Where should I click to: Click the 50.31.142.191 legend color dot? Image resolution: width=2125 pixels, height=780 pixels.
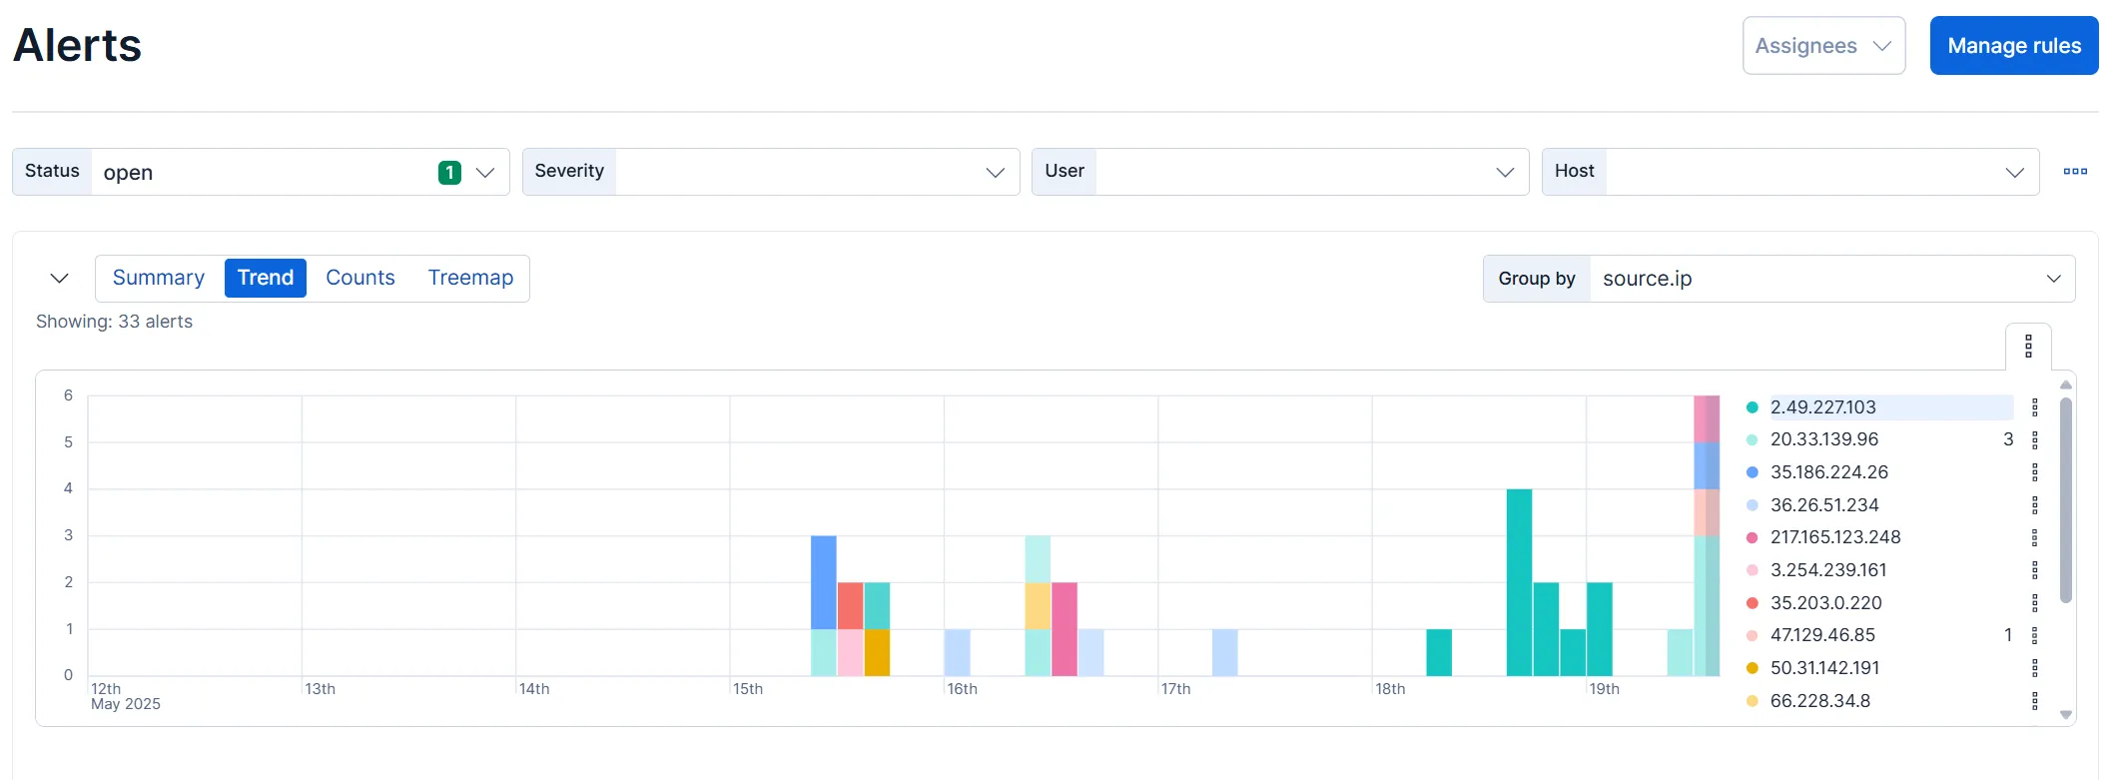pyautogui.click(x=1752, y=668)
